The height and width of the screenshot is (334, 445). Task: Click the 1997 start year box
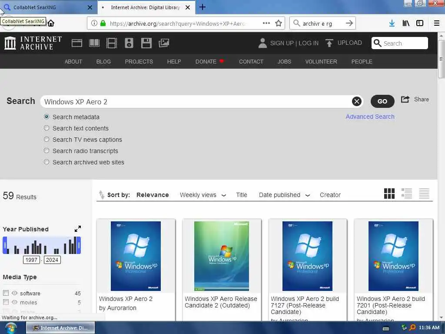pos(31,260)
